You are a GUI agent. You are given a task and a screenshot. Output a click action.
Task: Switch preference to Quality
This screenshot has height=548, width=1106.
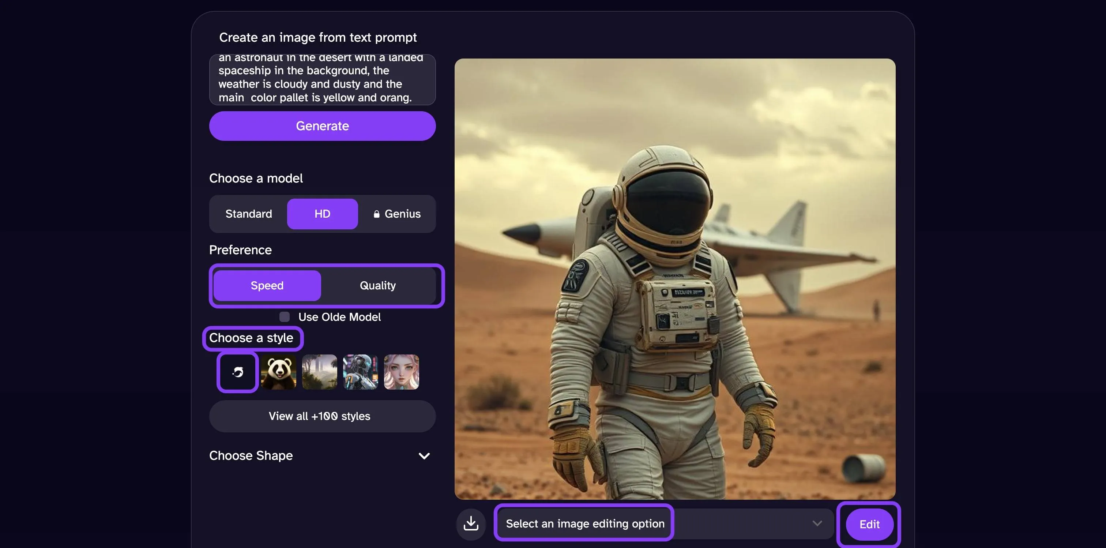378,286
